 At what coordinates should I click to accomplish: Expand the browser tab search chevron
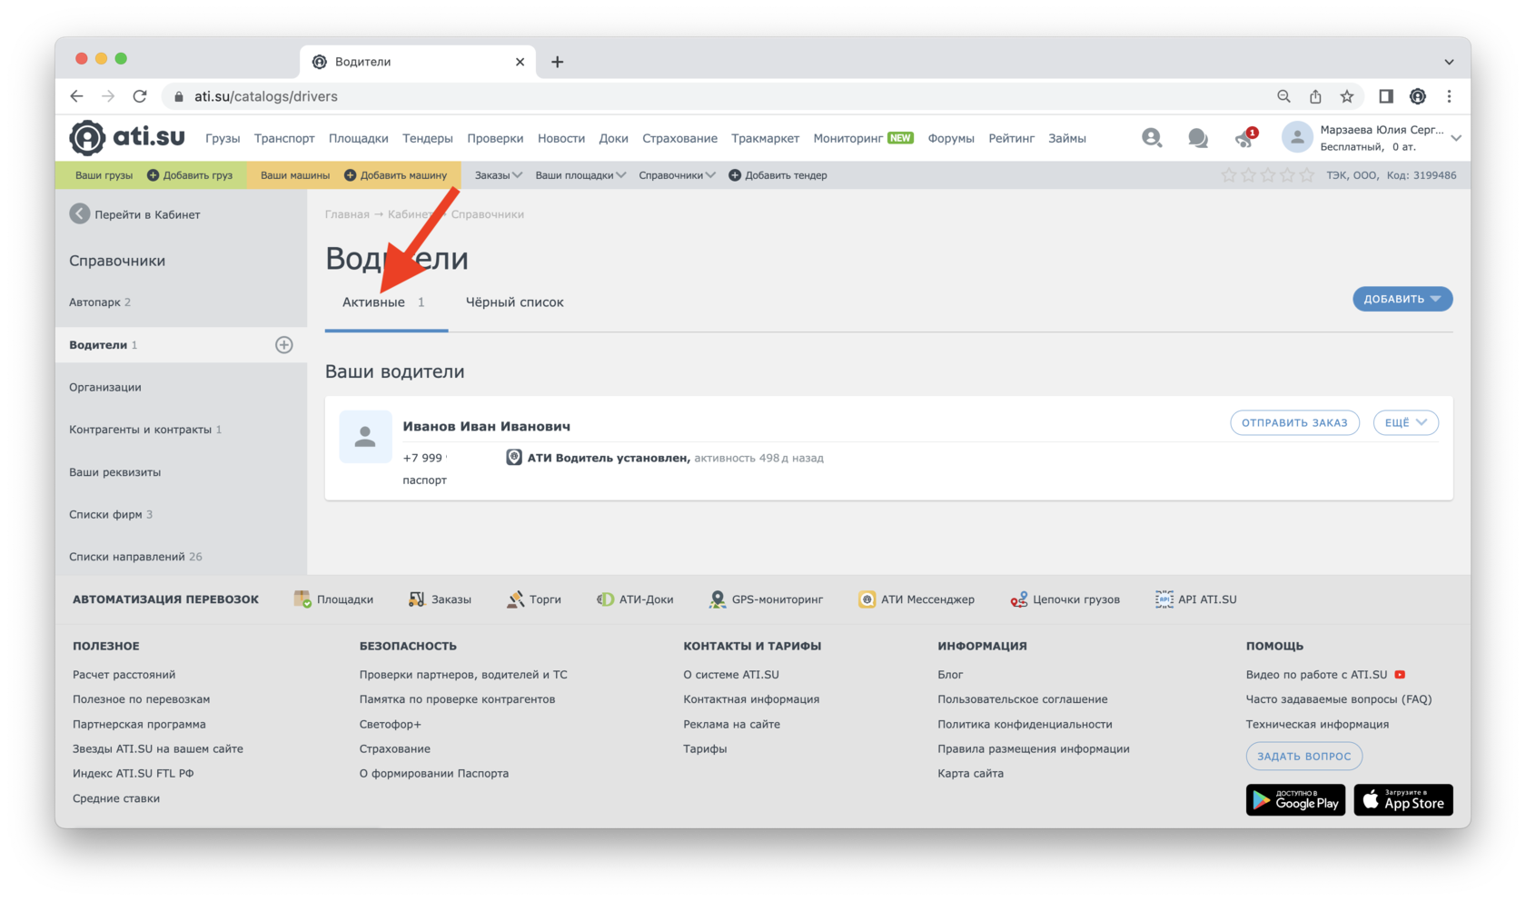point(1450,62)
